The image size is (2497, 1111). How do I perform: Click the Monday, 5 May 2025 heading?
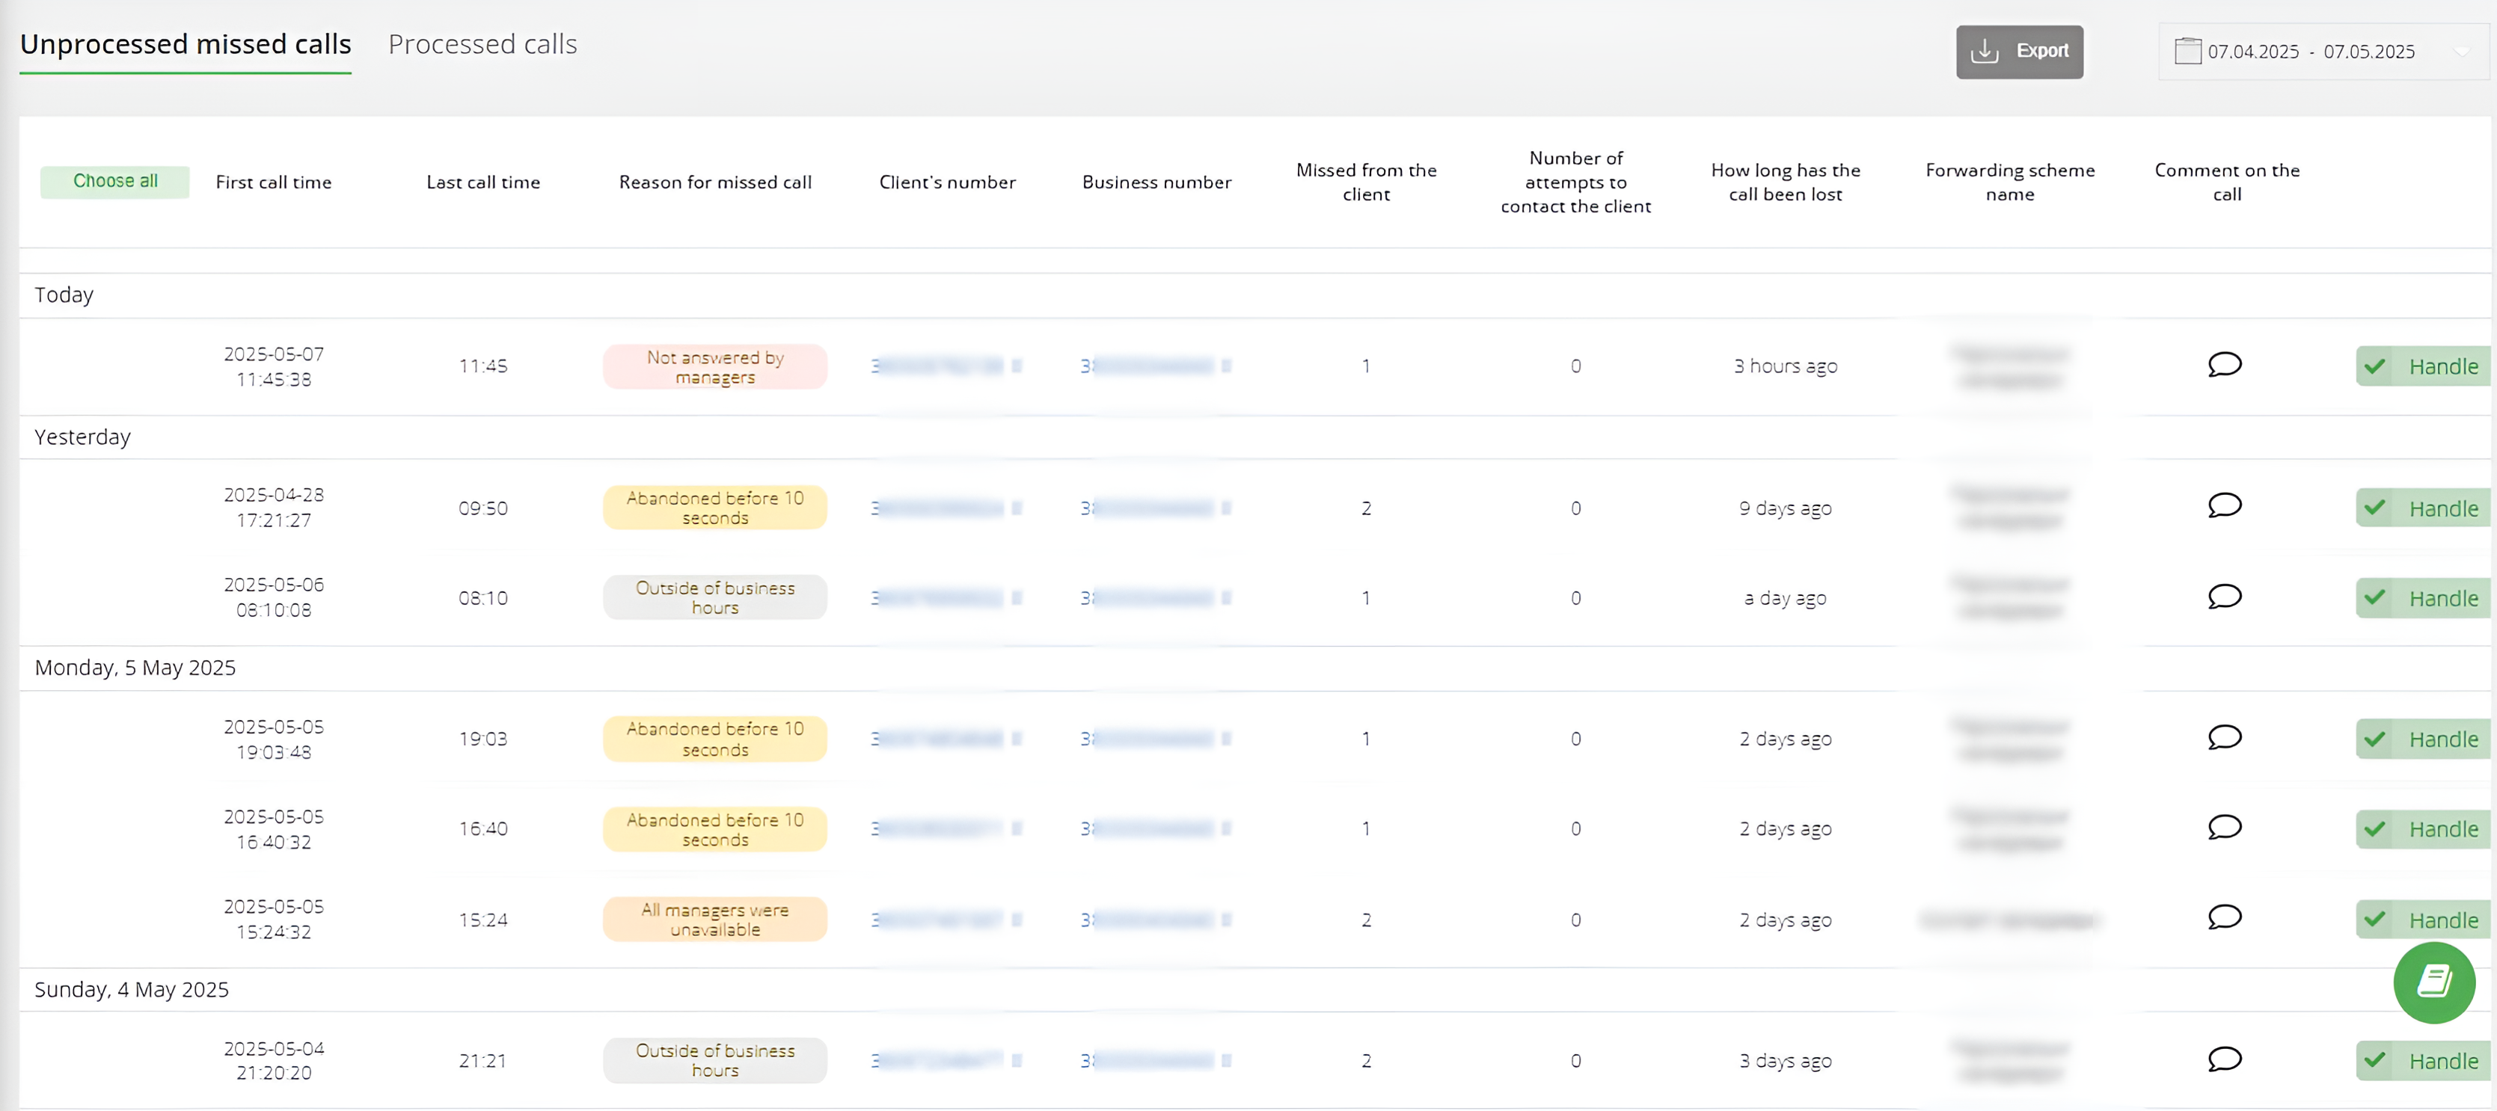coord(135,668)
